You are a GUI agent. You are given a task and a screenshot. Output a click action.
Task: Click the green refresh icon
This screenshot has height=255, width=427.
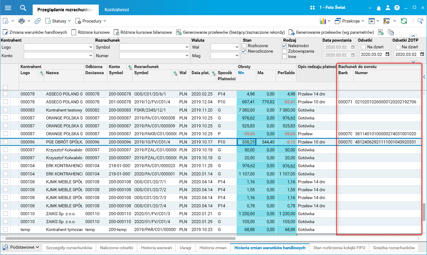(404, 21)
